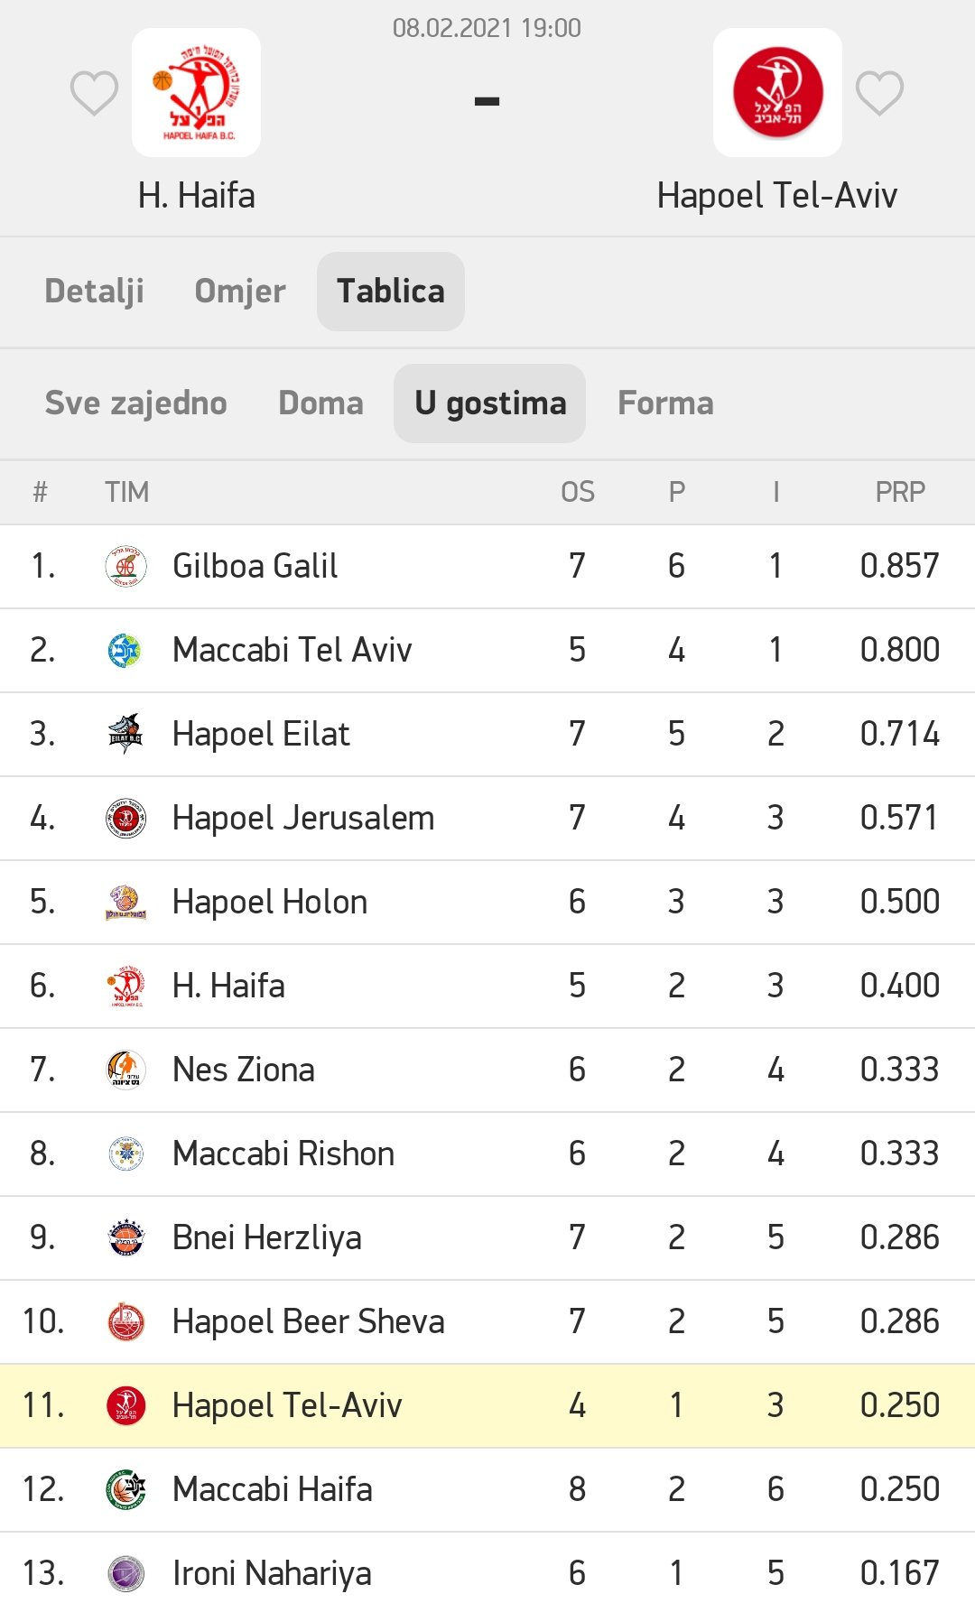This screenshot has height=1603, width=975.
Task: Click the Nes Ziona logo icon
Action: 125,1070
